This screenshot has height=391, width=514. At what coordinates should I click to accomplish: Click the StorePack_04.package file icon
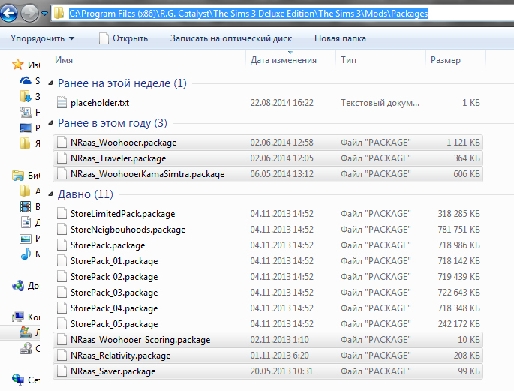62,308
